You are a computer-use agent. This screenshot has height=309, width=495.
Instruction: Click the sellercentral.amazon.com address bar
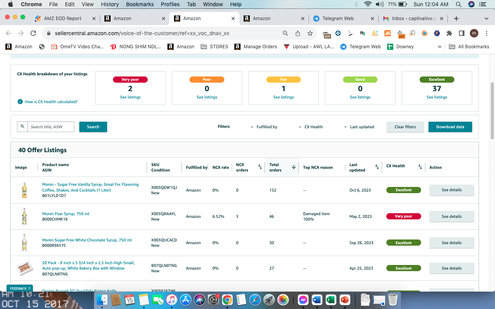(x=162, y=33)
